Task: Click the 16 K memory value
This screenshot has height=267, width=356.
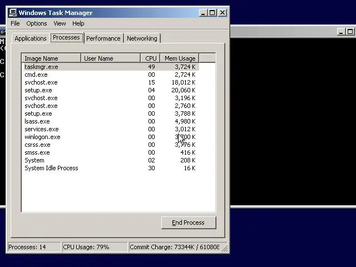Action: pos(190,168)
